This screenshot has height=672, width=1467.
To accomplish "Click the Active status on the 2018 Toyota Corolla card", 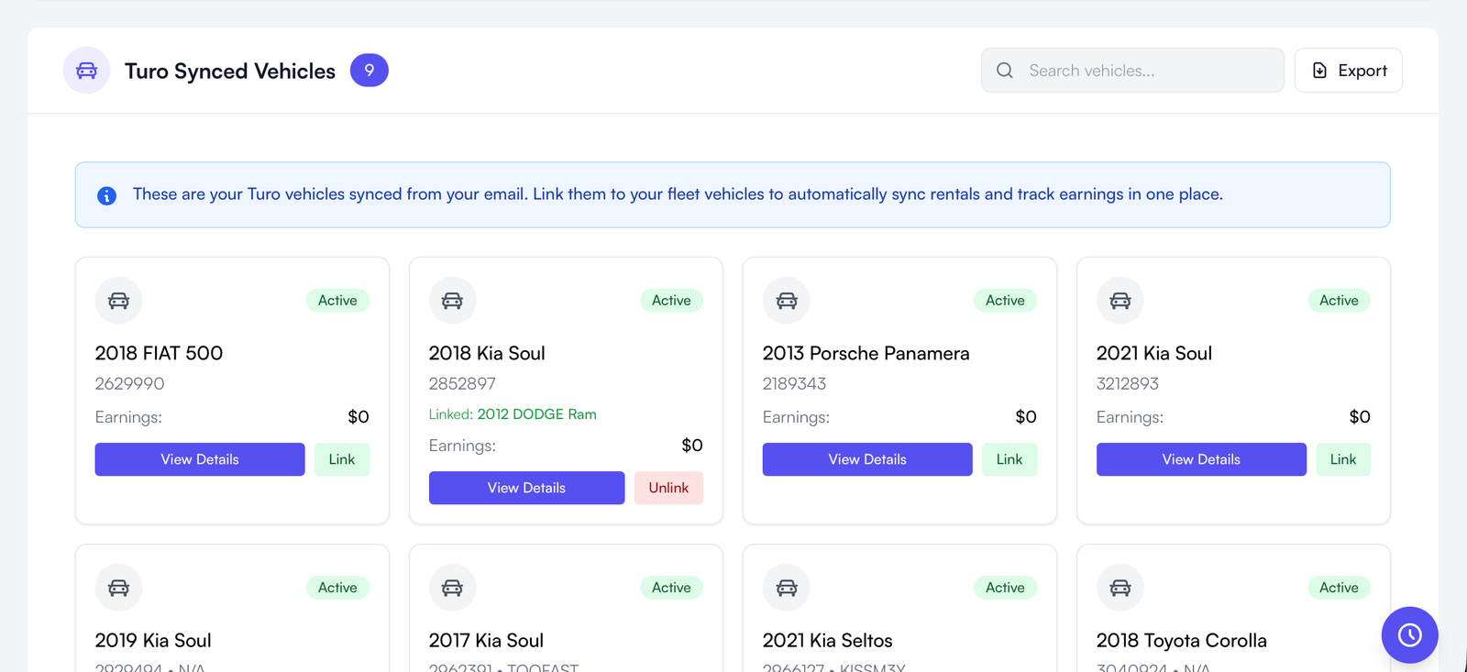I will coord(1339,588).
